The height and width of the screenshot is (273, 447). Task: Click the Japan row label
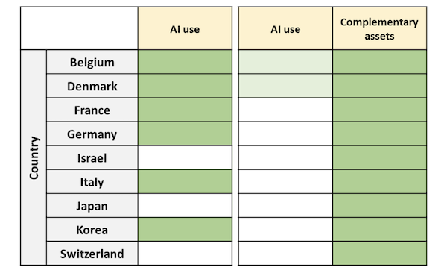click(92, 206)
